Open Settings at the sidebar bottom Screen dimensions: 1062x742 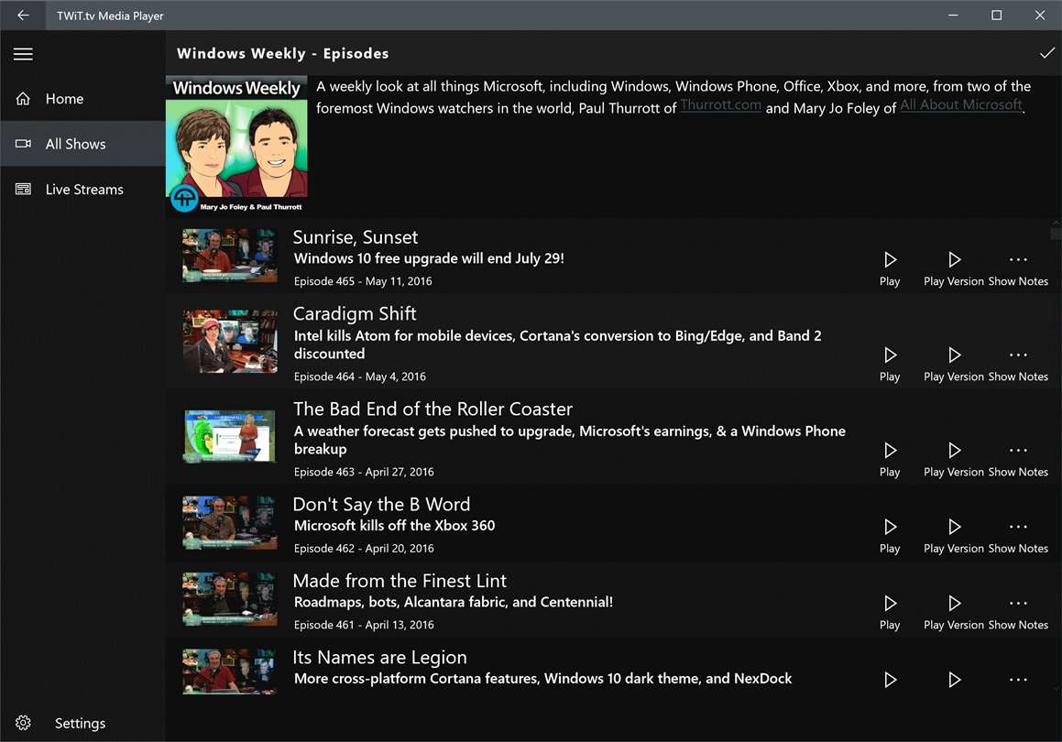[x=82, y=723]
